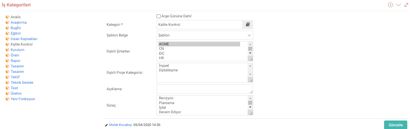The height and width of the screenshot is (129, 410).
Task: Click the box icon beside Analiz
Action: (x=8, y=17)
